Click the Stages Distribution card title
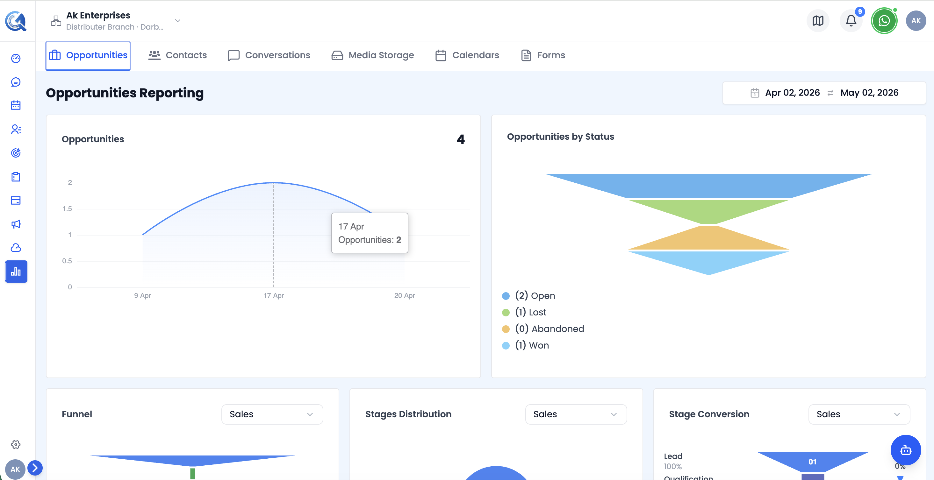Viewport: 934px width, 480px height. [408, 414]
